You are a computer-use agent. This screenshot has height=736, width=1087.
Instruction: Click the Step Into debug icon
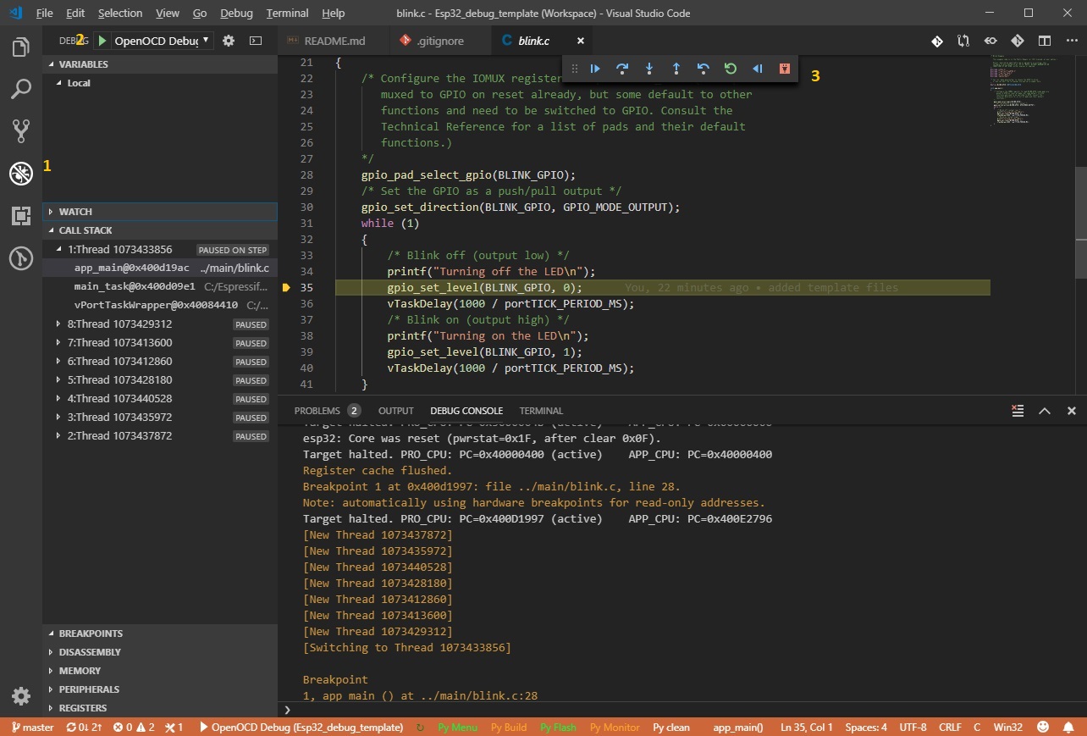click(x=649, y=69)
